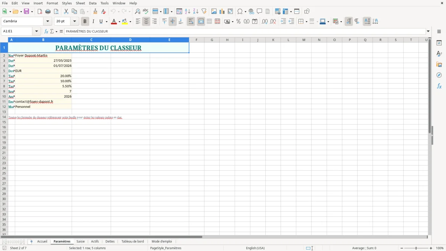The image size is (446, 251).
Task: Toggle Align Left
Action: click(x=138, y=22)
